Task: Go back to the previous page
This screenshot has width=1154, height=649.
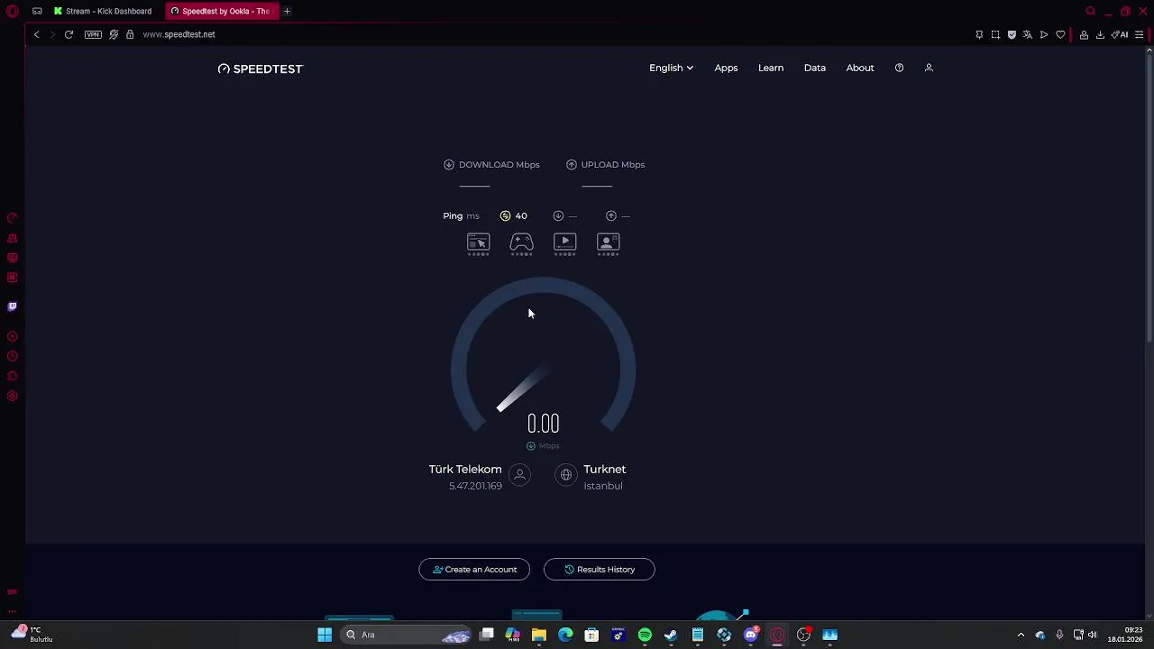Action: click(37, 34)
